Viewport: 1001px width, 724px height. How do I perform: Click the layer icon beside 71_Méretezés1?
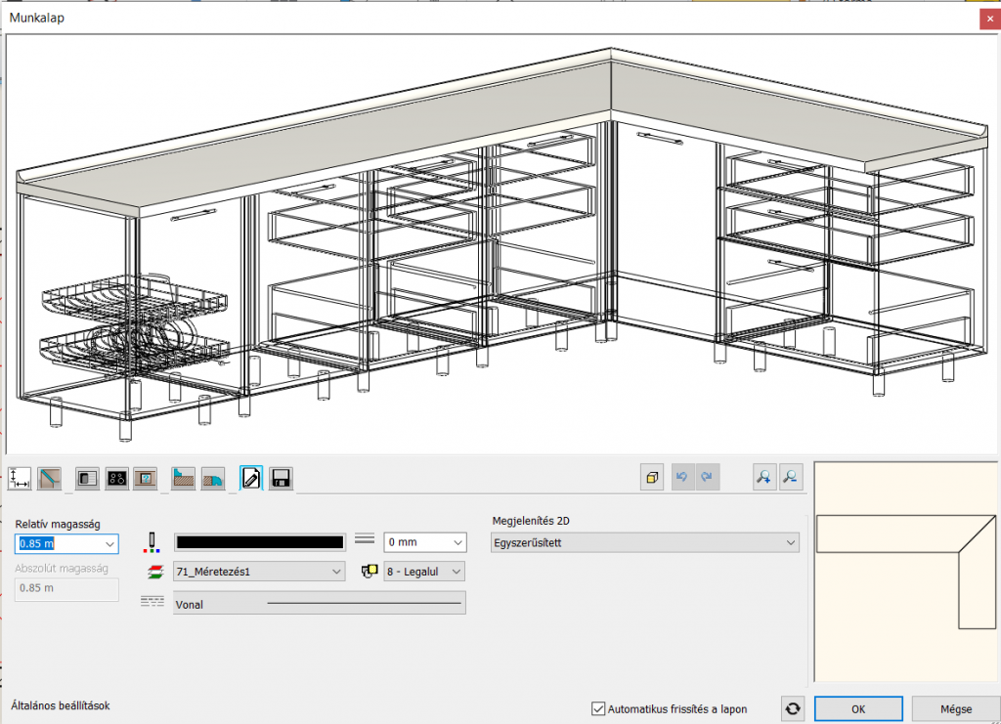click(155, 572)
